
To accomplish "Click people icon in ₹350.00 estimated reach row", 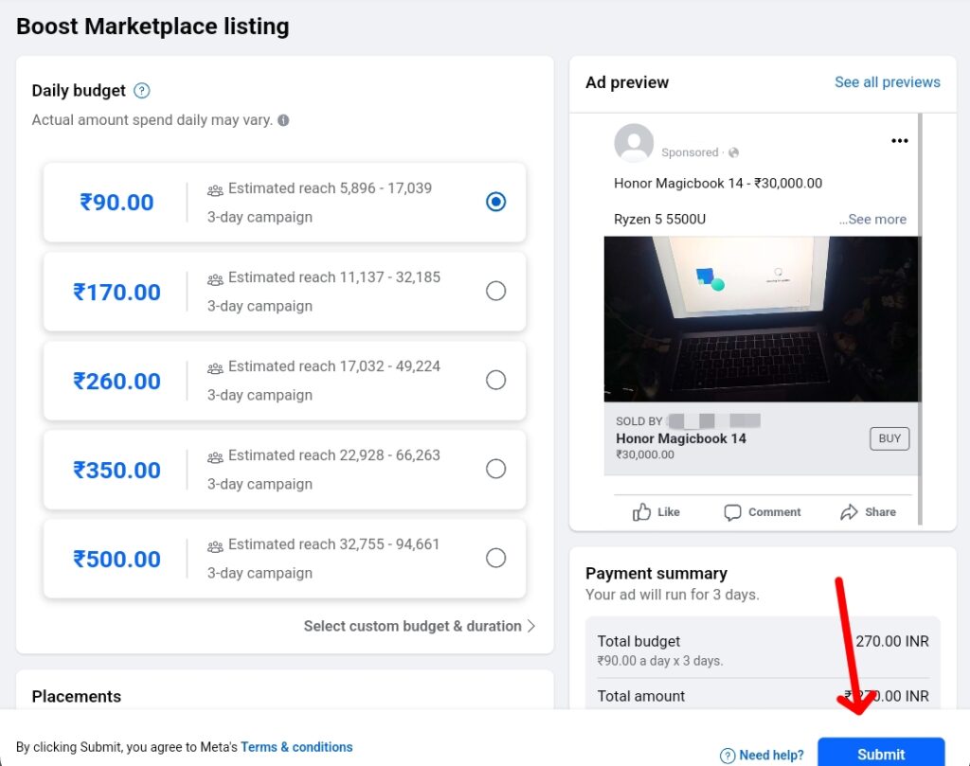I will [215, 457].
